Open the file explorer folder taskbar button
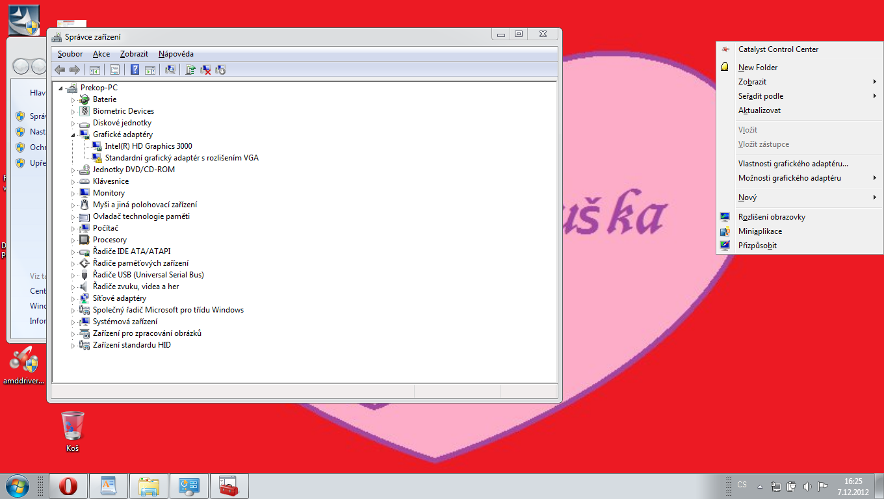Screen dimensions: 884x499 (x=149, y=486)
